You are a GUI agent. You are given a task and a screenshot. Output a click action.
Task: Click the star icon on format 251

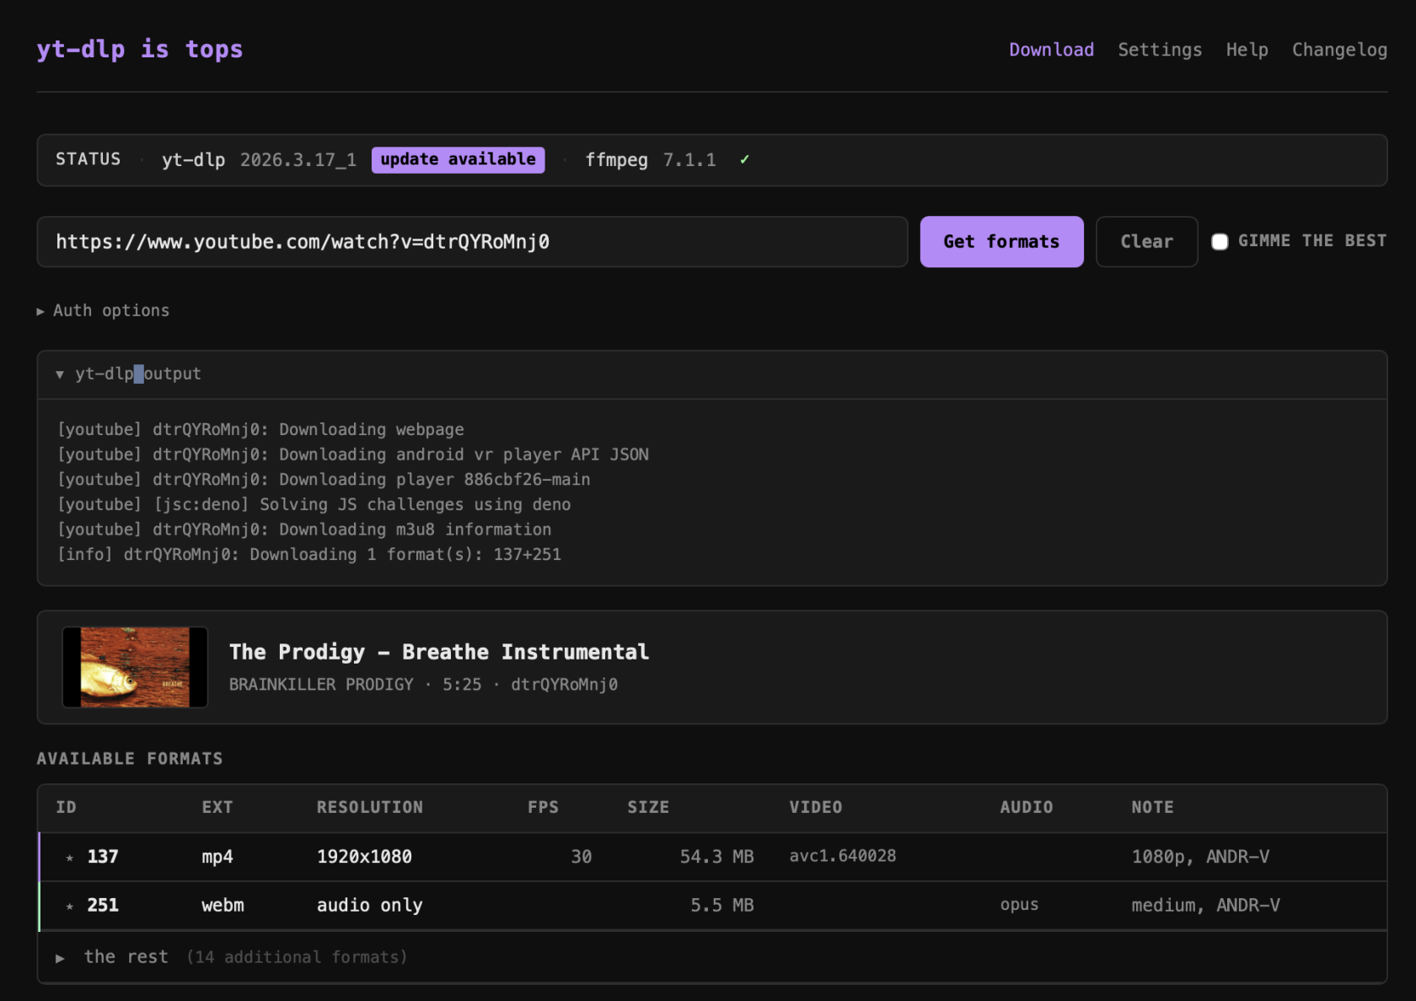click(70, 907)
